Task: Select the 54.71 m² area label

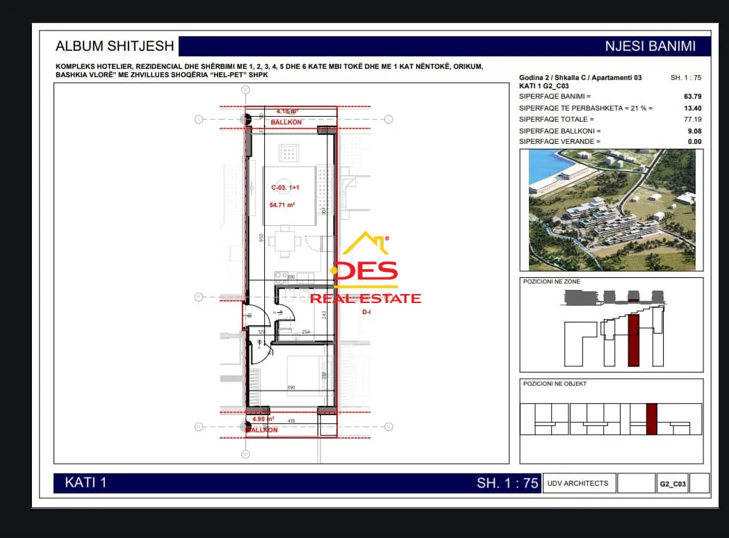Action: pyautogui.click(x=282, y=205)
